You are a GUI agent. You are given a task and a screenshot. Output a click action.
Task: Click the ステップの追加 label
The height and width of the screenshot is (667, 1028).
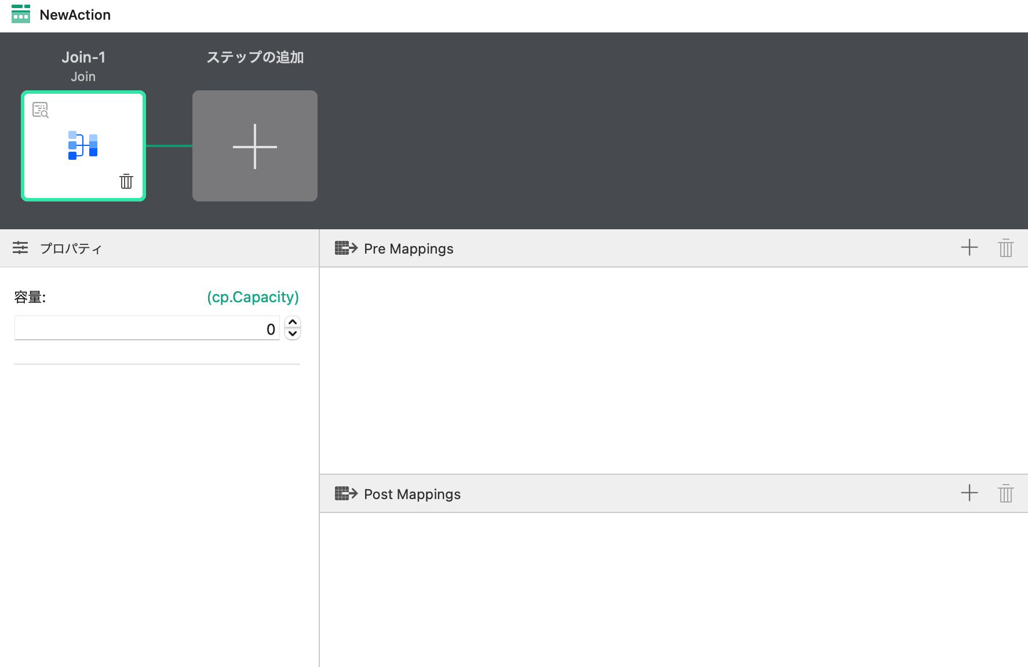click(255, 57)
